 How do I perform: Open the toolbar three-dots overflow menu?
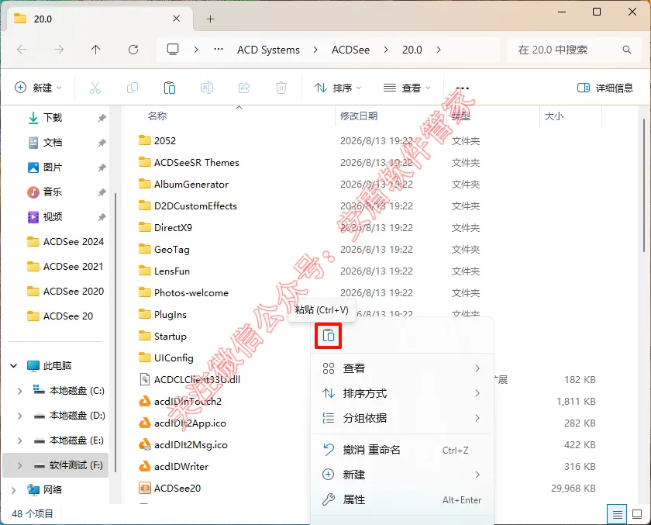click(462, 88)
